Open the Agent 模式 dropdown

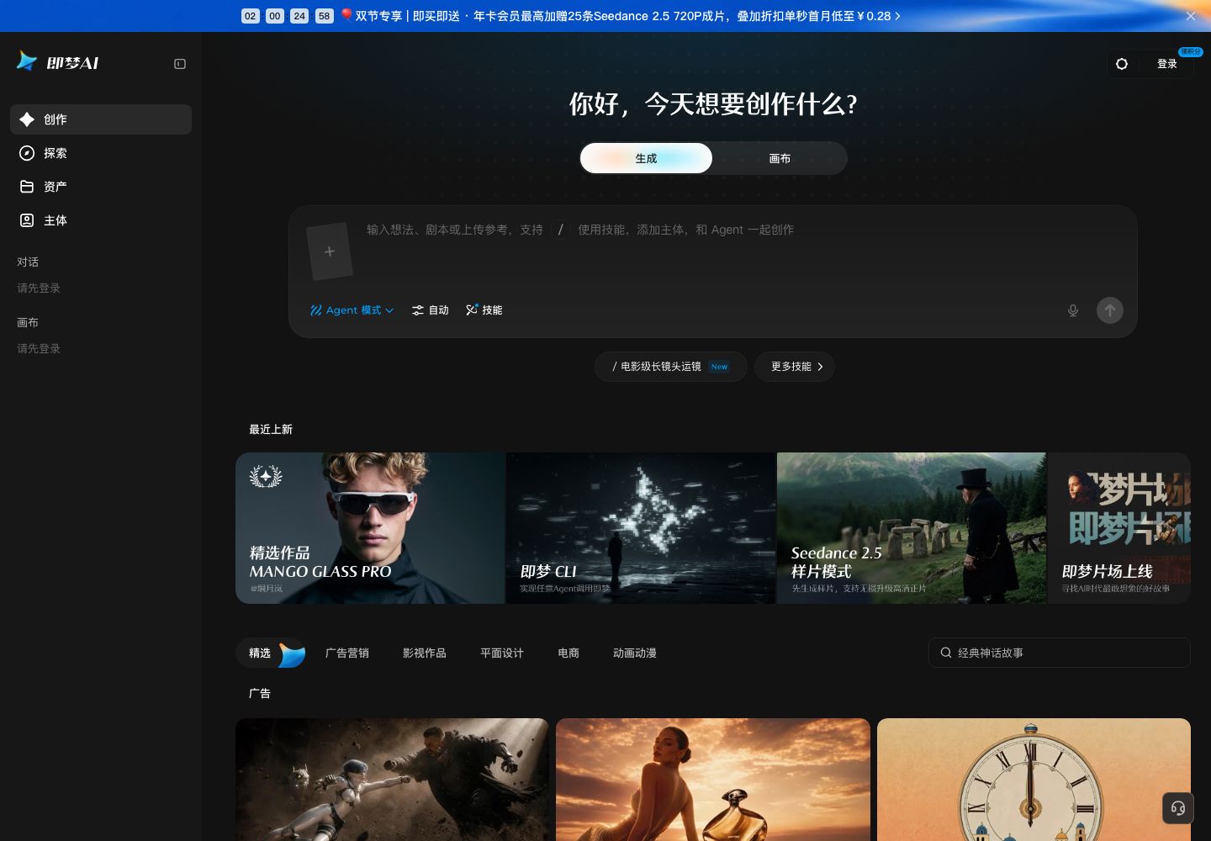(352, 310)
